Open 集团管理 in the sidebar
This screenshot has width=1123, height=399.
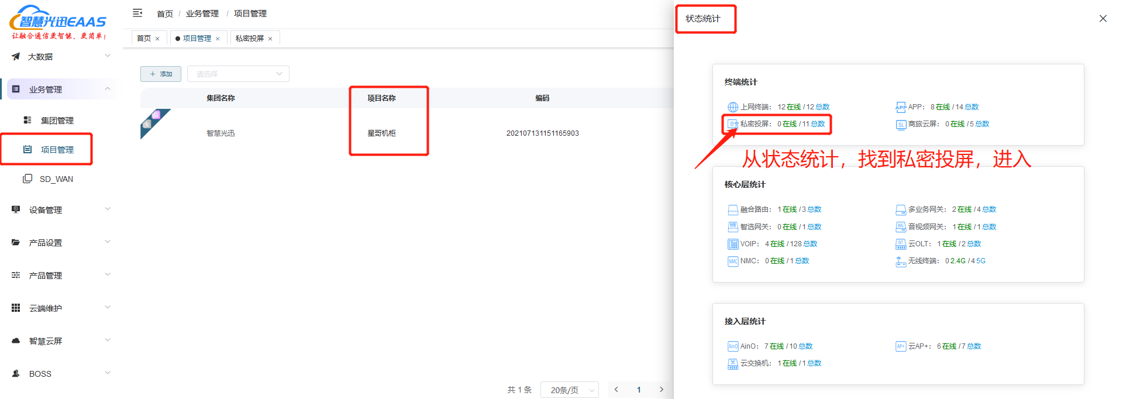click(57, 121)
